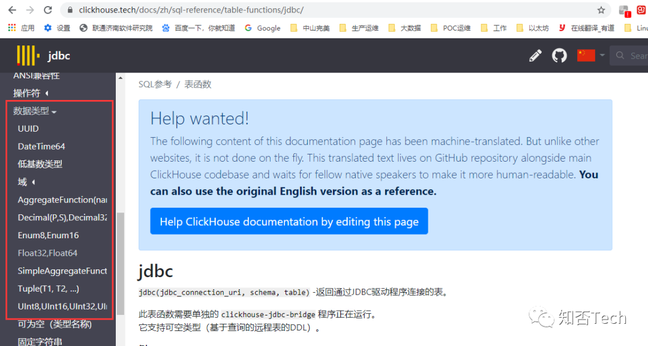This screenshot has width=648, height=346.
Task: Open the UInt8,UInt16,UInt32 sidebar entry
Action: (62, 306)
